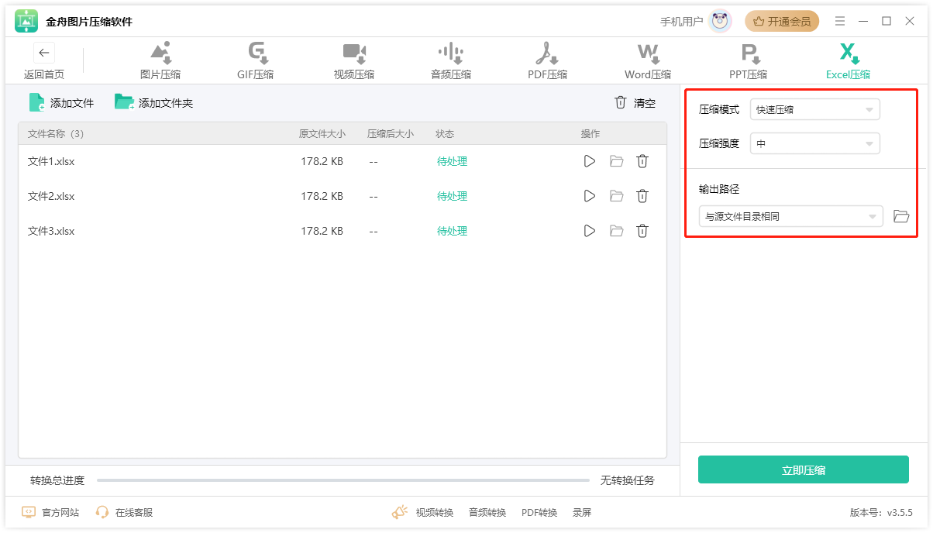933x533 pixels.
Task: Start compressing 文件3.xlsx play icon
Action: (590, 231)
